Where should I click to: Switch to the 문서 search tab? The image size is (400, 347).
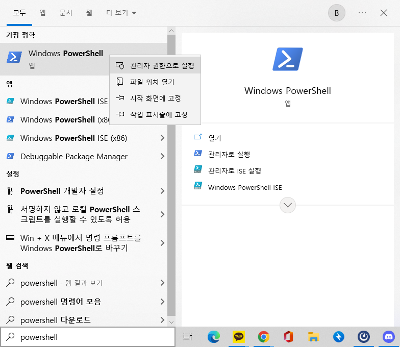pyautogui.click(x=65, y=12)
